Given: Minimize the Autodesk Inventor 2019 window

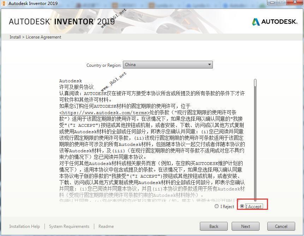Looking at the screenshot, I should tap(272, 2).
